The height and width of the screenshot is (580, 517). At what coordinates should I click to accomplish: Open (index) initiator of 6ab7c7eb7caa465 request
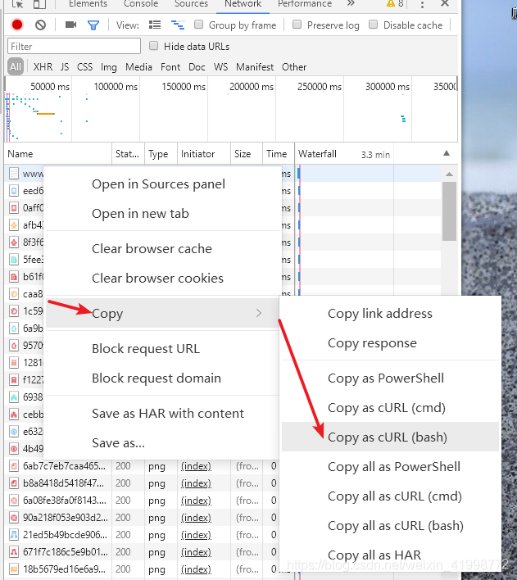coord(196,466)
